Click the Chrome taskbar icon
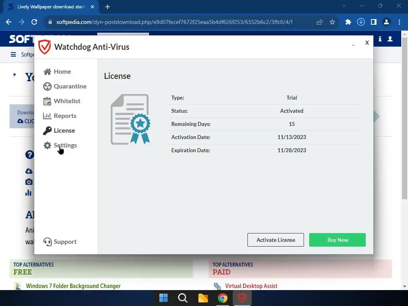 pyautogui.click(x=222, y=298)
